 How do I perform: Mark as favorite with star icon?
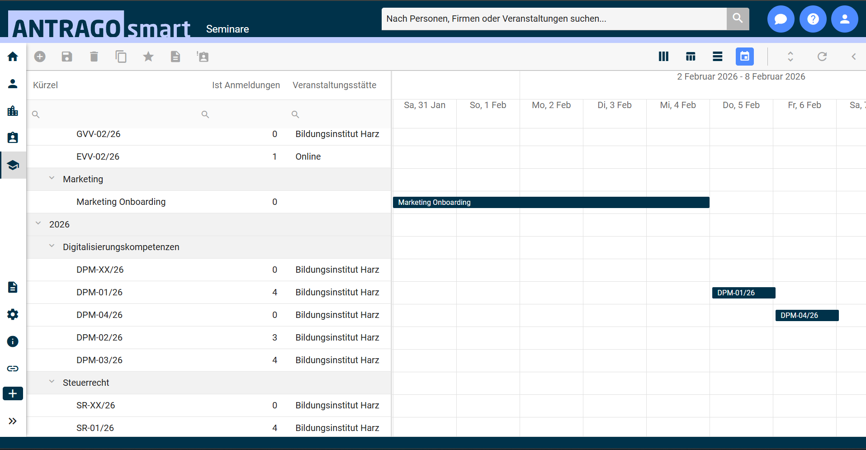click(x=148, y=57)
